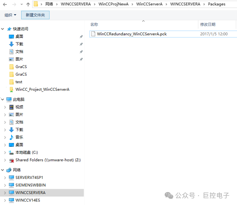Click the 新建文件夹 button
The width and height of the screenshot is (237, 205).
click(x=36, y=15)
